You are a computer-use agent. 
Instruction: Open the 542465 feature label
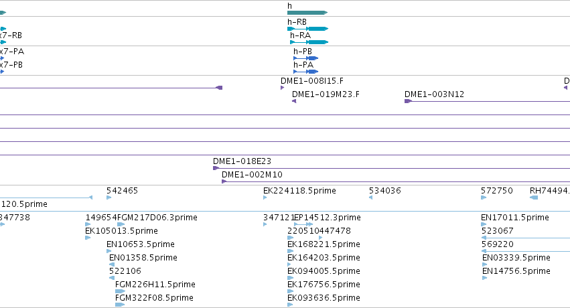122,191
